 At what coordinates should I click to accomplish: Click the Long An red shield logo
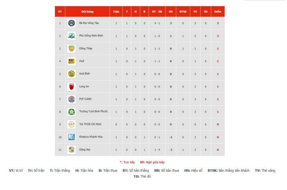tap(71, 86)
